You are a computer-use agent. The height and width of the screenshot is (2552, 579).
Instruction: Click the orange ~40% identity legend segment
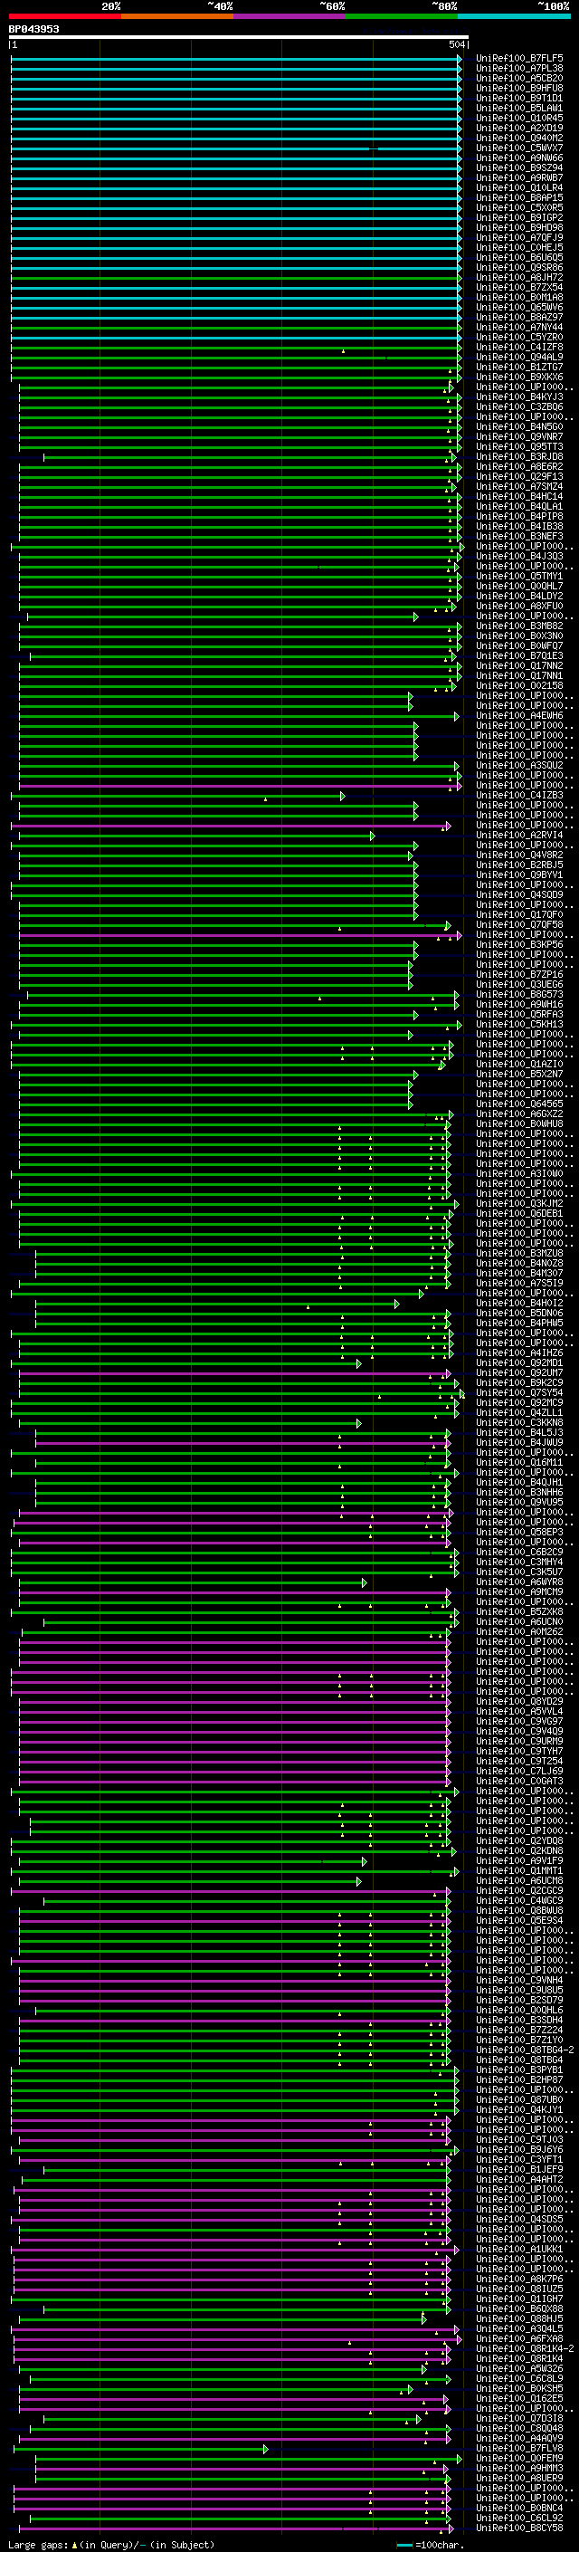pyautogui.click(x=177, y=16)
